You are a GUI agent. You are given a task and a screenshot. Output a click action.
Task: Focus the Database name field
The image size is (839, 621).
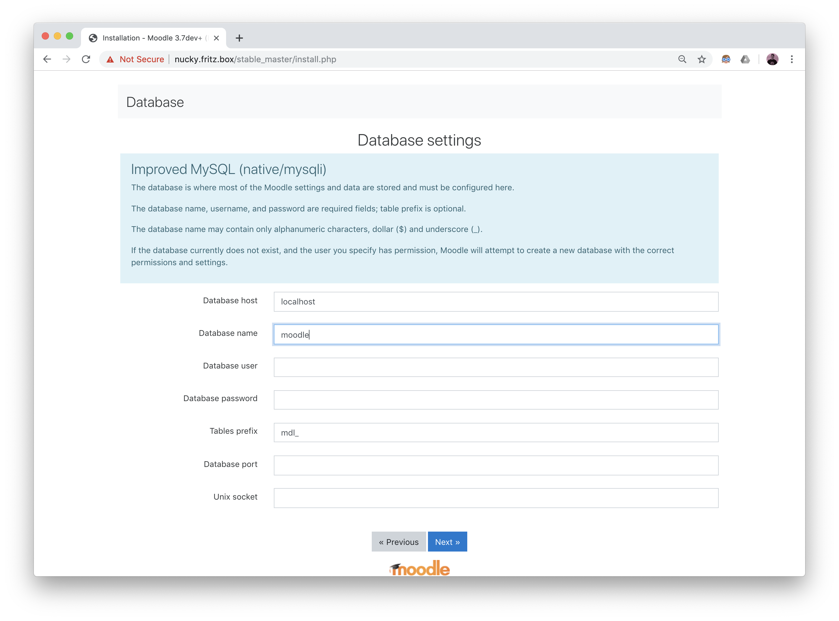click(x=496, y=334)
